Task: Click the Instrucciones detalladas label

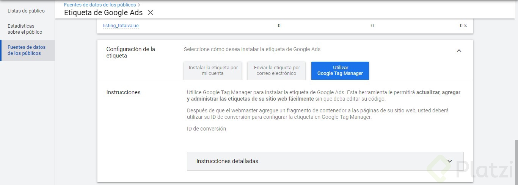Action: pos(227,161)
